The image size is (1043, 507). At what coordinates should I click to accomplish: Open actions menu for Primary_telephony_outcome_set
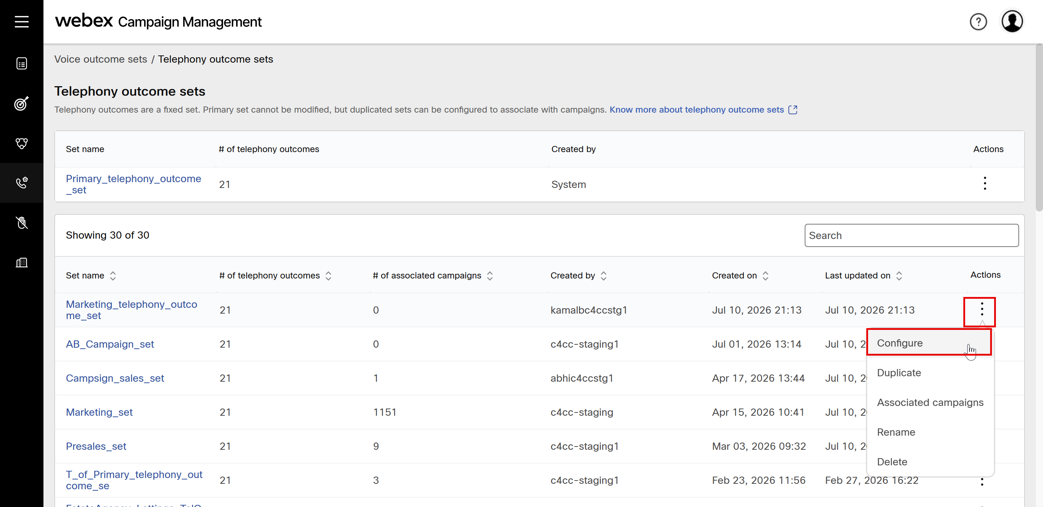(985, 184)
